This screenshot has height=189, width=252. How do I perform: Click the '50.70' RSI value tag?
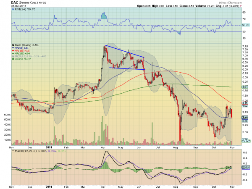(246, 25)
